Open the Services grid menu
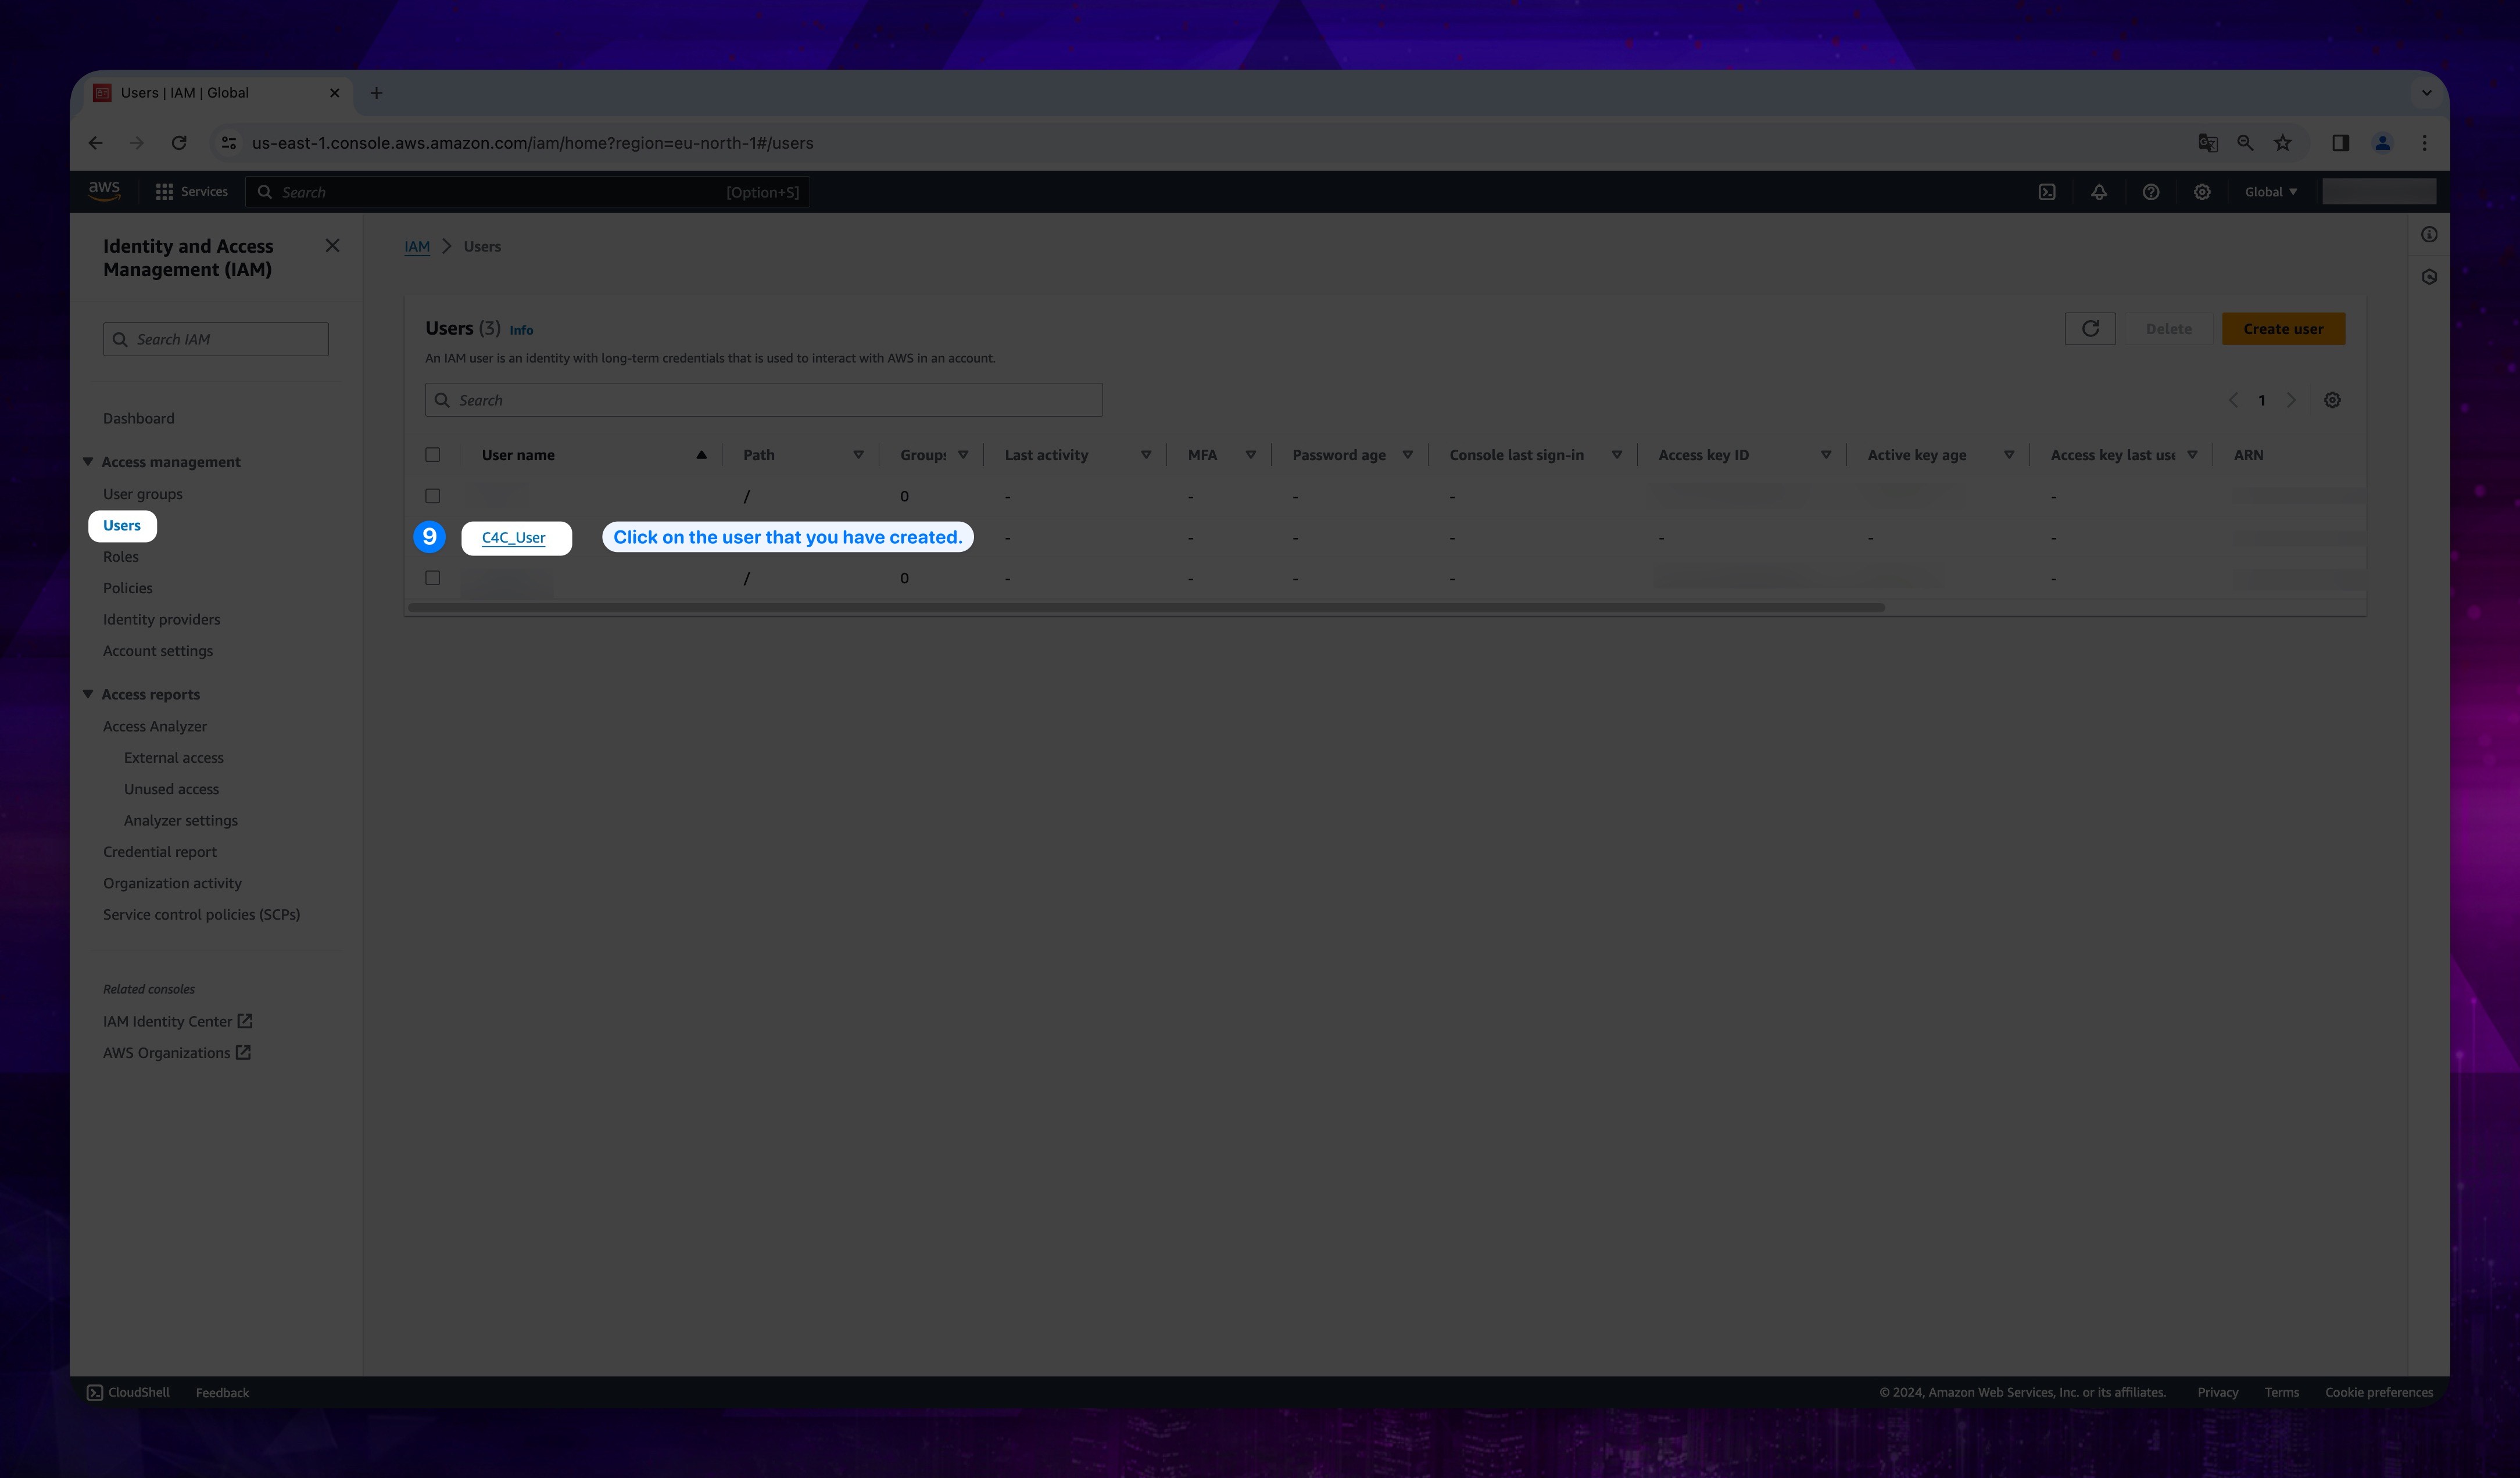Viewport: 2520px width, 1478px height. [191, 191]
